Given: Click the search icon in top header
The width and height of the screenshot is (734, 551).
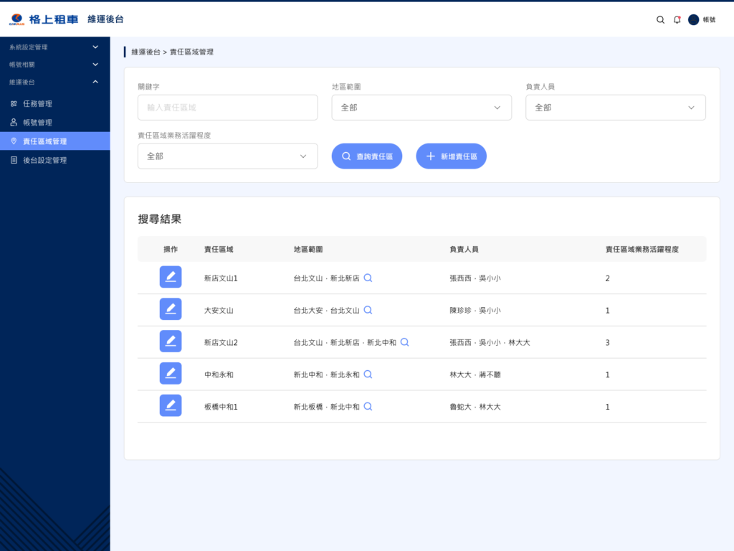Looking at the screenshot, I should 660,20.
